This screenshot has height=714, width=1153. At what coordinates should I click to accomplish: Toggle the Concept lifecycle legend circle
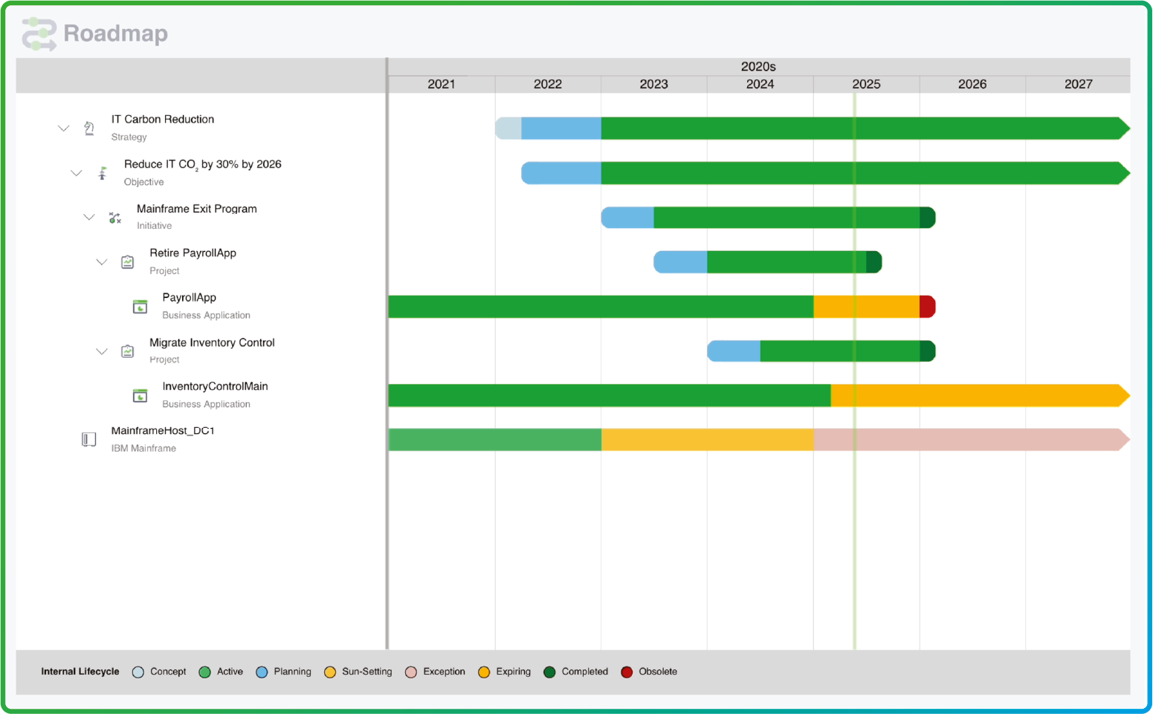click(138, 672)
